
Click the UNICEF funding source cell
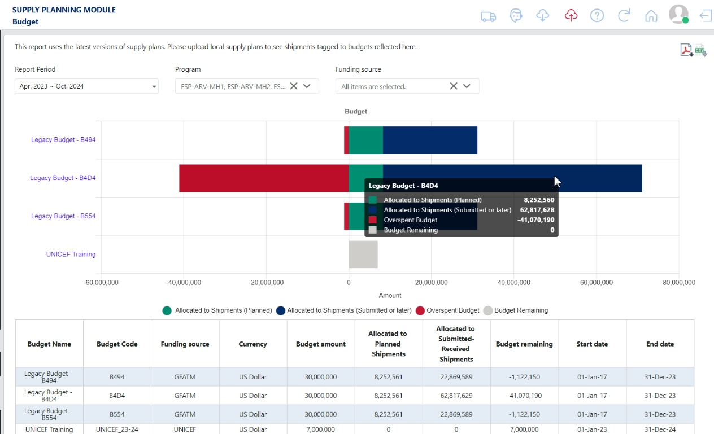point(185,429)
